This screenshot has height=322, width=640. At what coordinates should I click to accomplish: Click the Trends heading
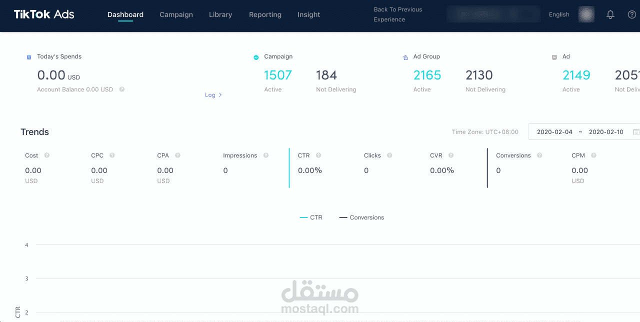(34, 132)
